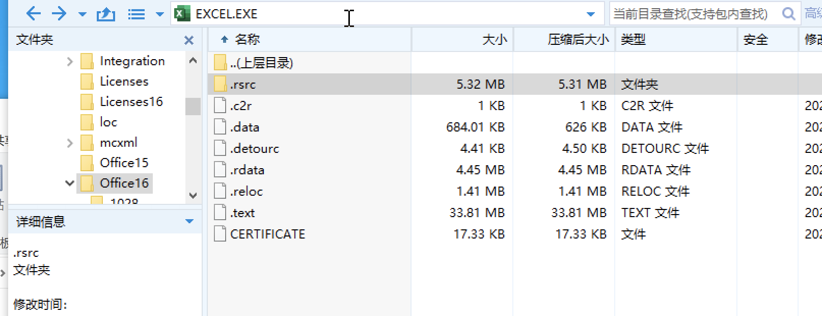Select the .rdata file name
This screenshot has height=316, width=822.
point(246,170)
